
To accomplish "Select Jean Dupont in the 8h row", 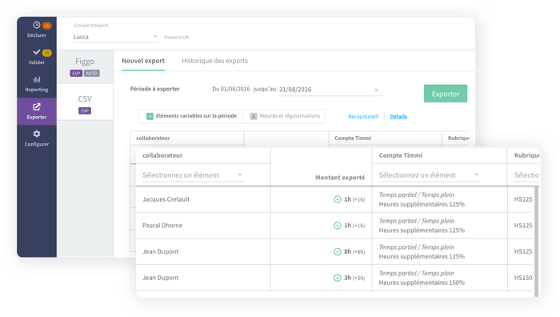I will point(160,251).
